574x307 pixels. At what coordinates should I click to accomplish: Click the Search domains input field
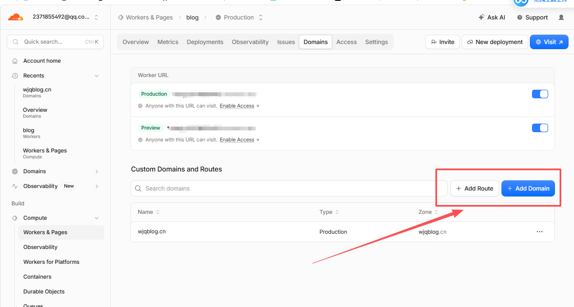coord(289,188)
